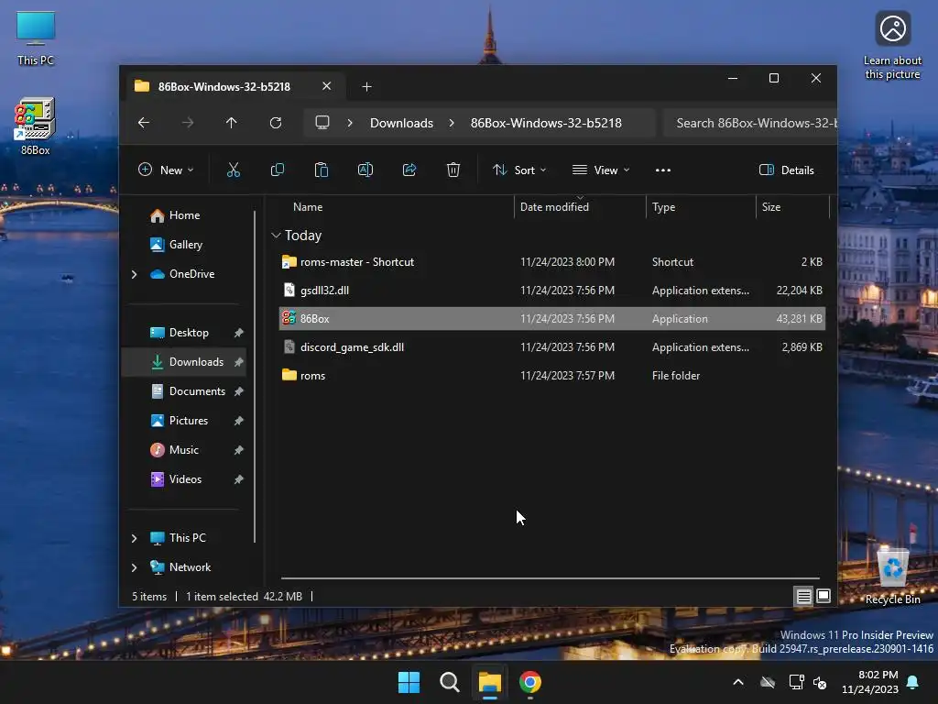Switch to large thumbnails view icon in status bar

823,596
